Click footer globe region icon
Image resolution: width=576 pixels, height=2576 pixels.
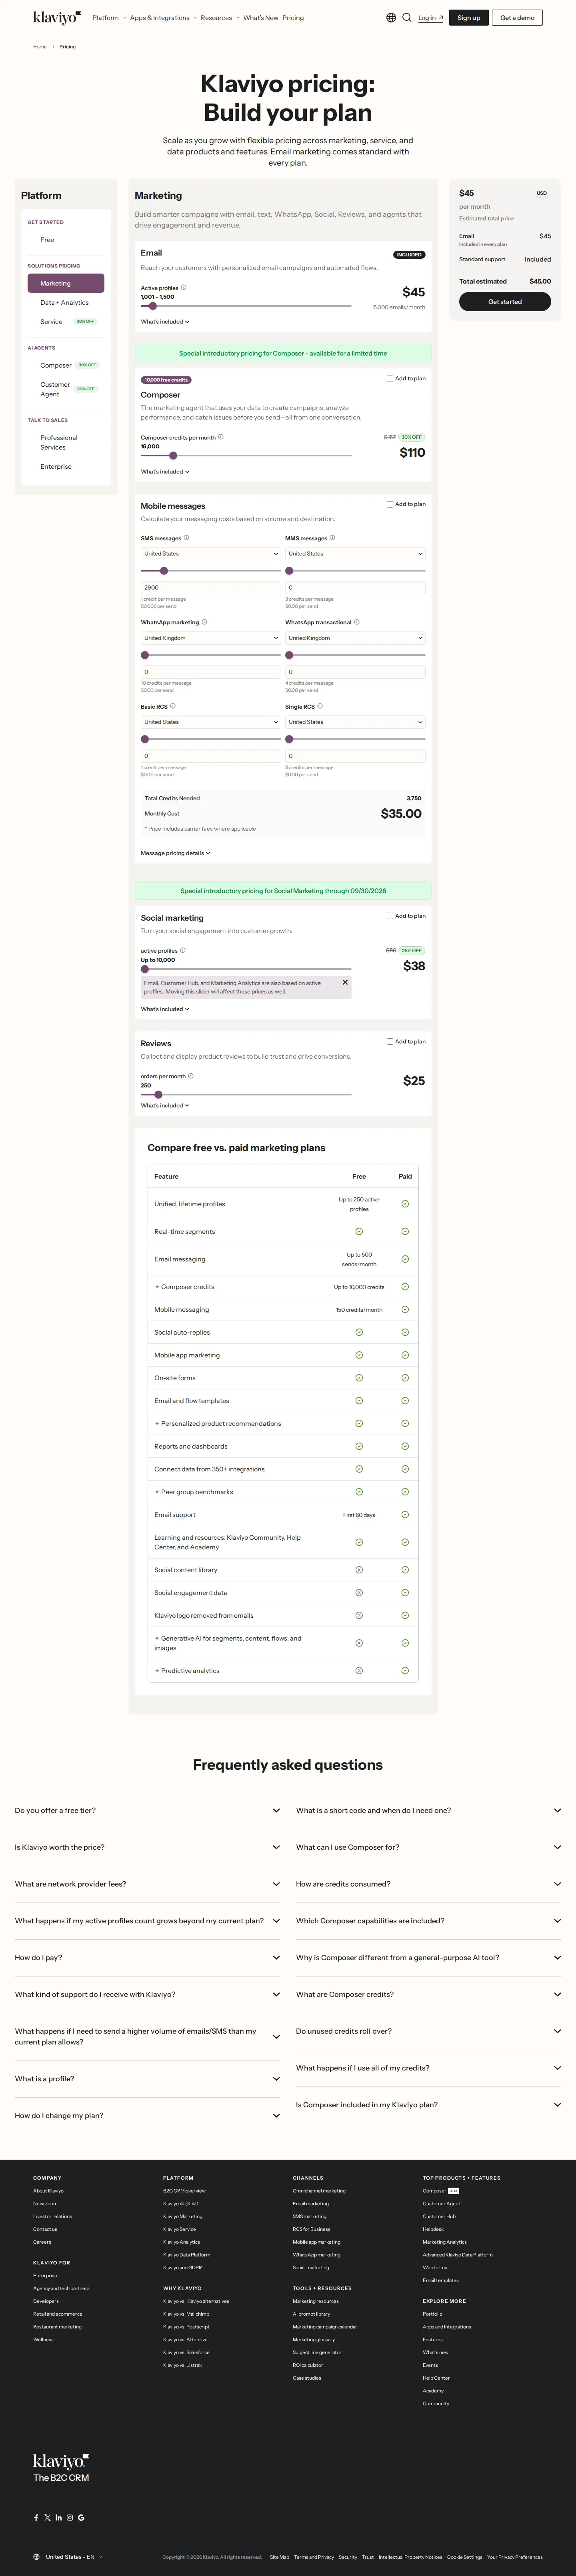[37, 2557]
